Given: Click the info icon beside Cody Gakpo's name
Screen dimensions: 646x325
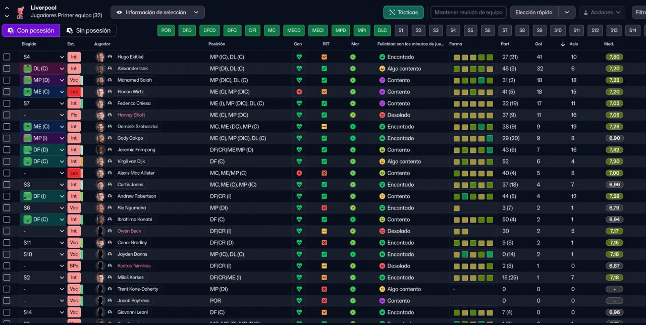Looking at the screenshot, I should (110, 138).
